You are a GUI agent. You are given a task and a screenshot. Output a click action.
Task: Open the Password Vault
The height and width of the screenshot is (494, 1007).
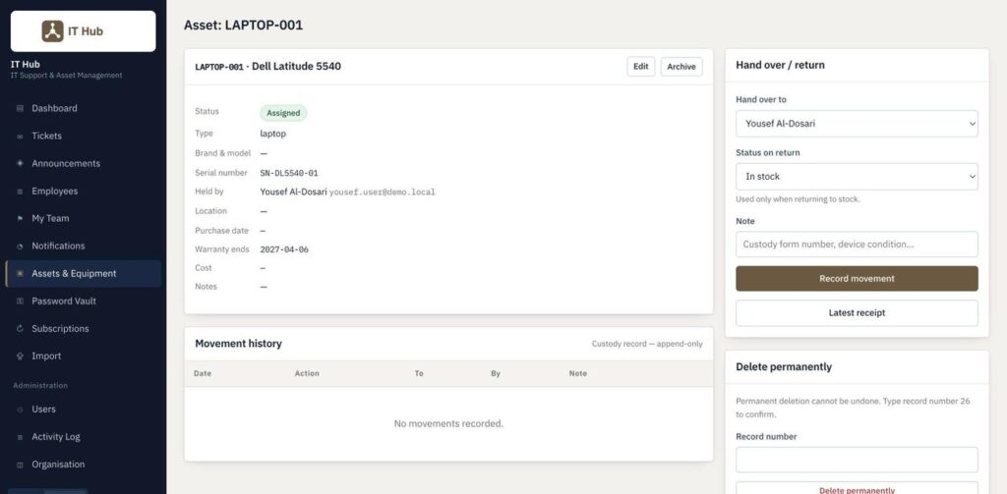[x=83, y=301]
